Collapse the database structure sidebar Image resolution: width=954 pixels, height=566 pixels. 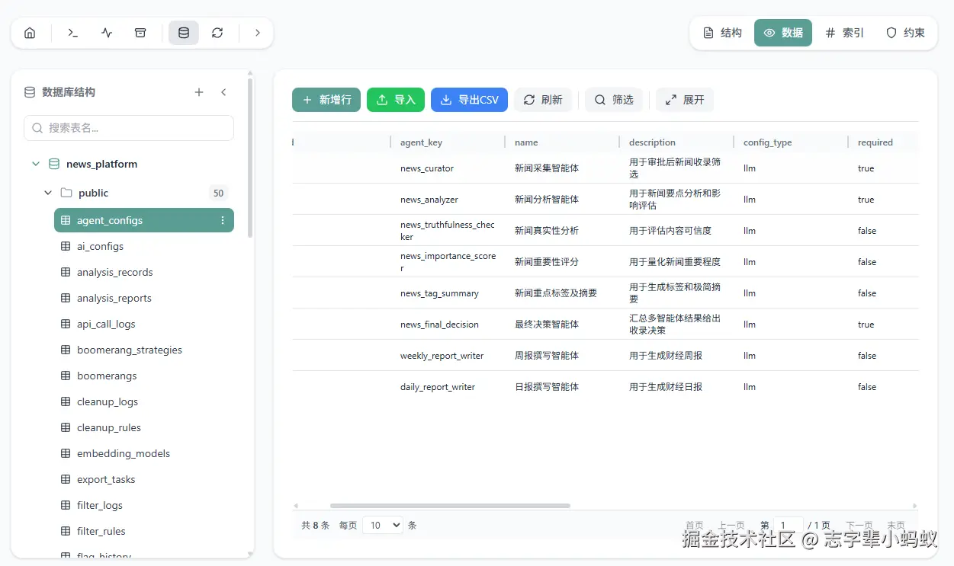[223, 92]
